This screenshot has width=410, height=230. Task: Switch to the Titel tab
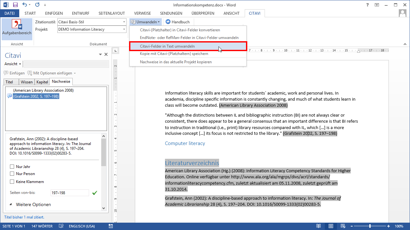point(11,82)
